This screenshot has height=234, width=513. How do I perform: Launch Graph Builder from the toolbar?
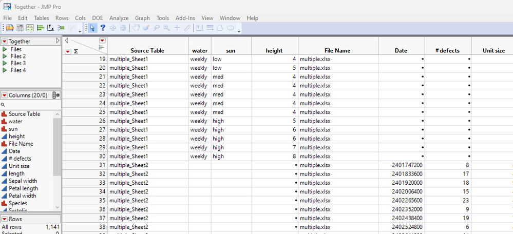(30, 28)
